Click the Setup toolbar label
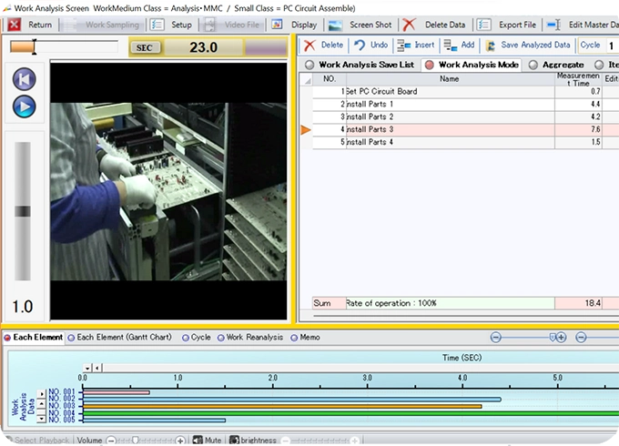 pyautogui.click(x=181, y=25)
